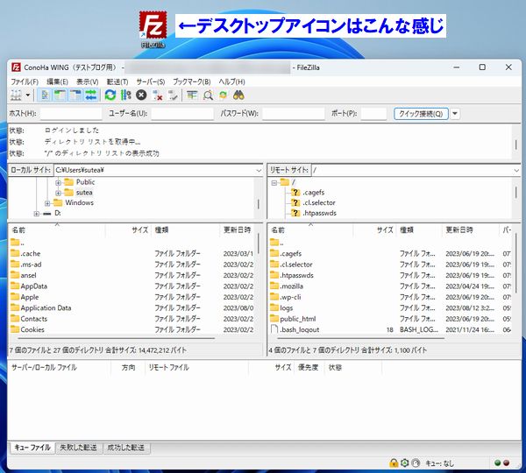Image resolution: width=526 pixels, height=473 pixels.
Task: Open the FileZilla desktop shortcut icon
Action: click(153, 30)
